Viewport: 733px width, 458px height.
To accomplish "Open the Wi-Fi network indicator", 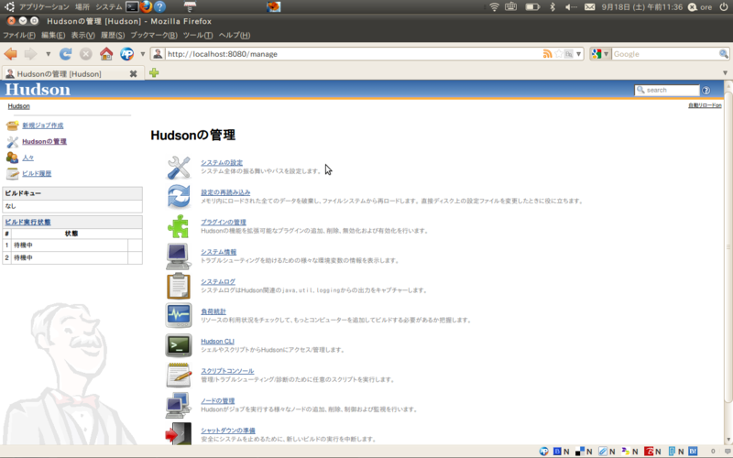I will coord(494,6).
